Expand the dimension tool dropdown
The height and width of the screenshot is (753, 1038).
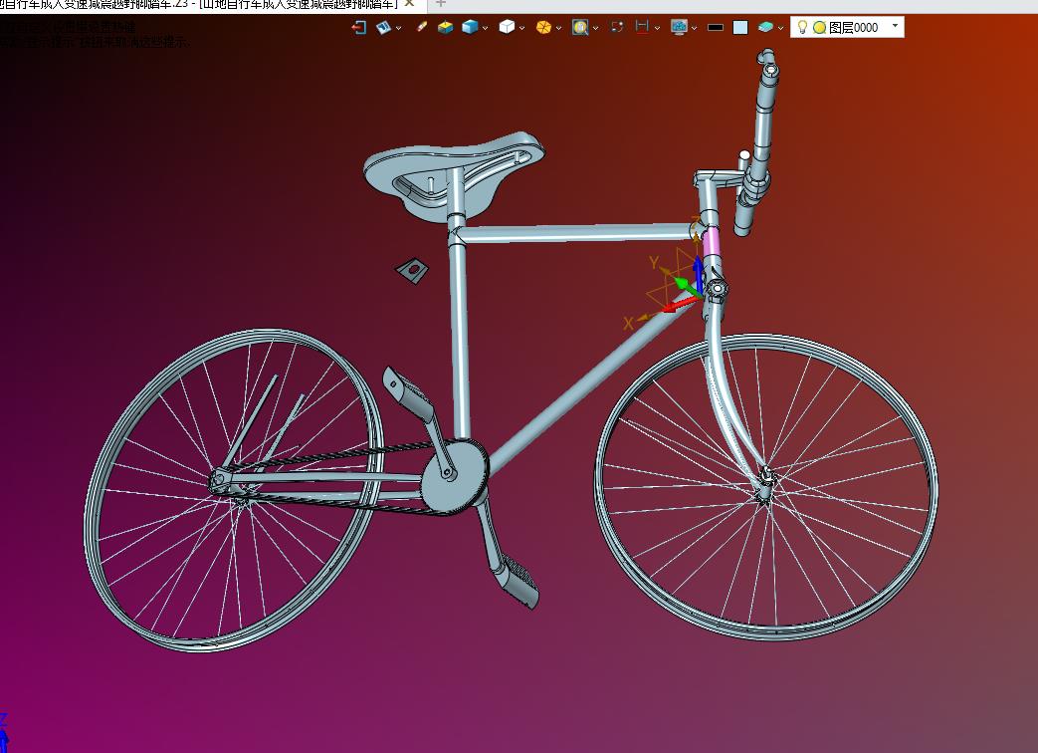tap(658, 28)
